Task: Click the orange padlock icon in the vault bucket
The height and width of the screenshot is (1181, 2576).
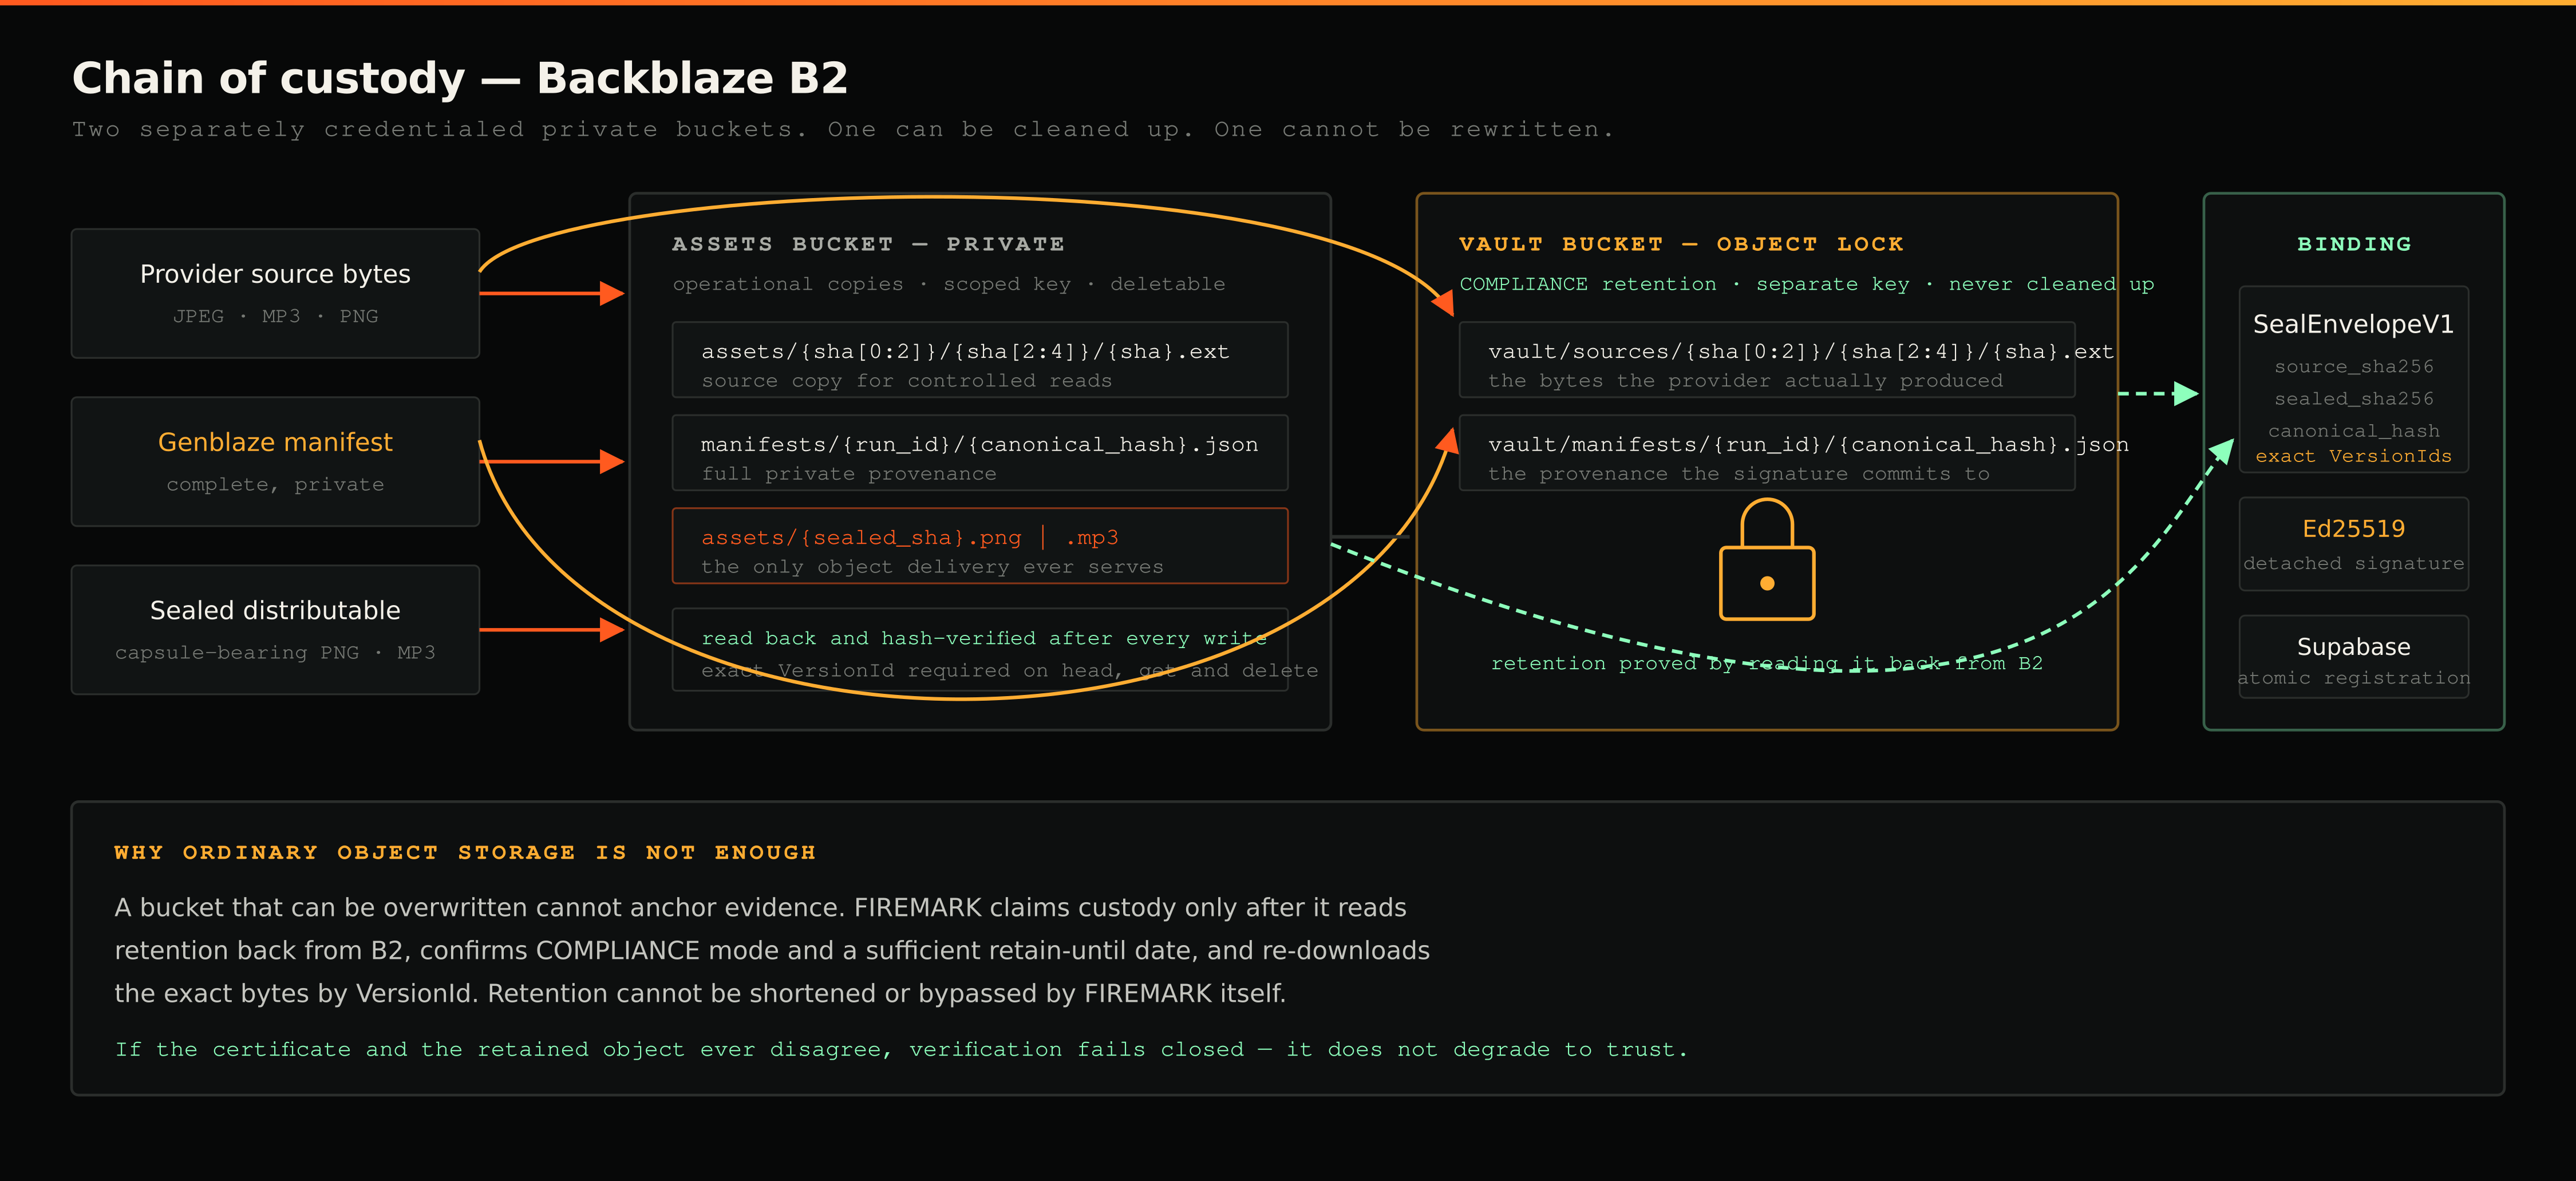Action: coord(1767,560)
